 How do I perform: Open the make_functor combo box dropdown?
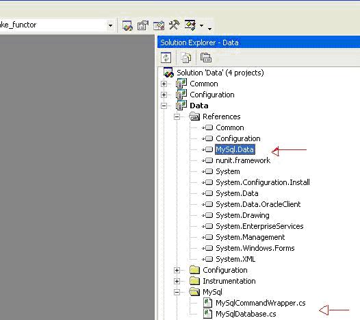point(110,25)
